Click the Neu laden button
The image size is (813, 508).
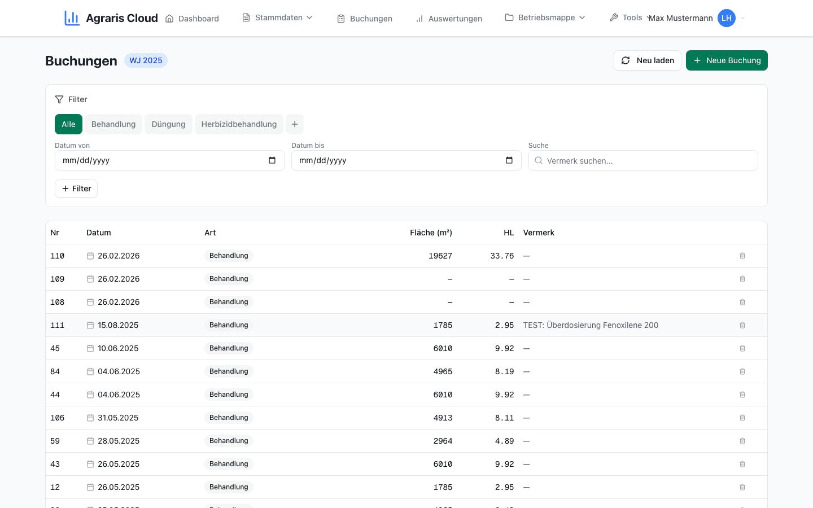648,60
